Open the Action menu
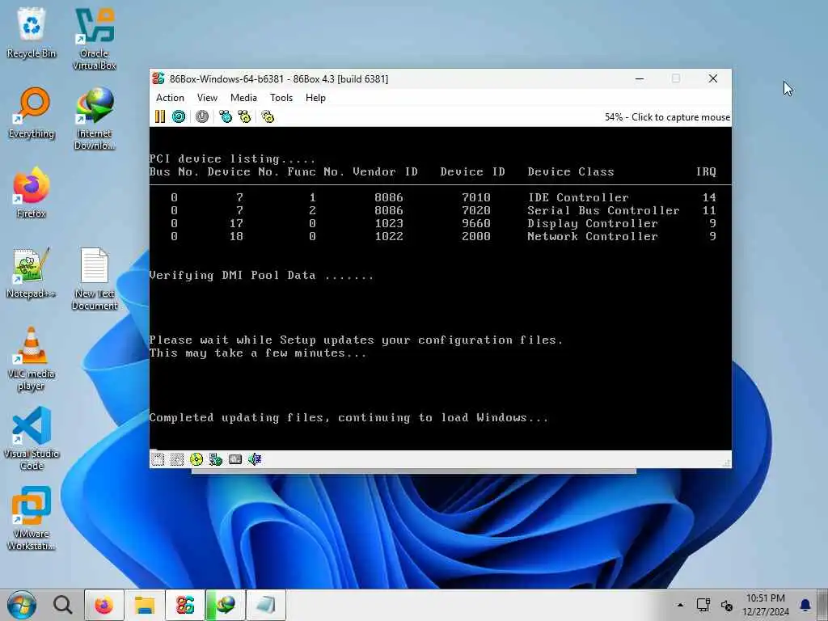 click(170, 98)
